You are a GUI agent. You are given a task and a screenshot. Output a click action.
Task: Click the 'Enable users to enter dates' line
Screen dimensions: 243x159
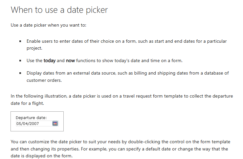click(127, 41)
